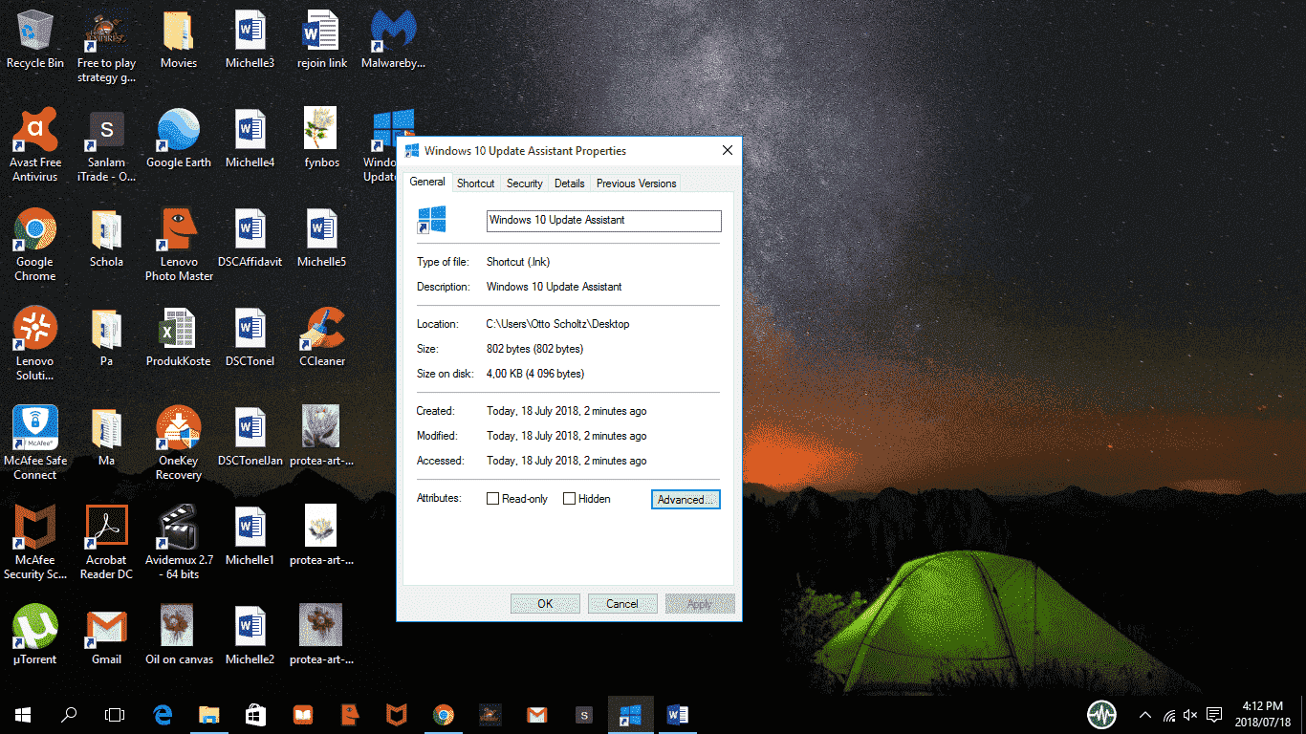
Task: Select the Google Earth desktop icon
Action: (x=179, y=138)
